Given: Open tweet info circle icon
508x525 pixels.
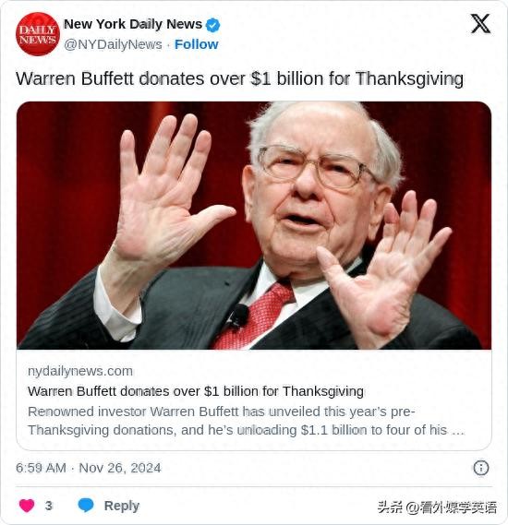Looking at the screenshot, I should (x=481, y=468).
